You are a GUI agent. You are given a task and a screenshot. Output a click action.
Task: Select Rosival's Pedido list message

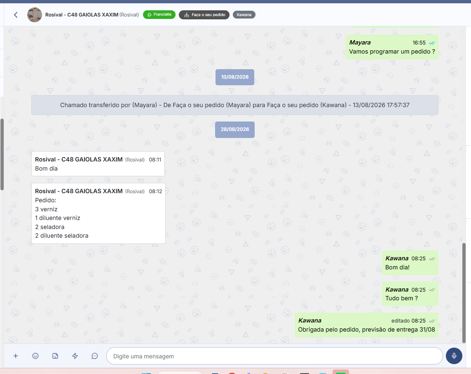click(x=98, y=213)
